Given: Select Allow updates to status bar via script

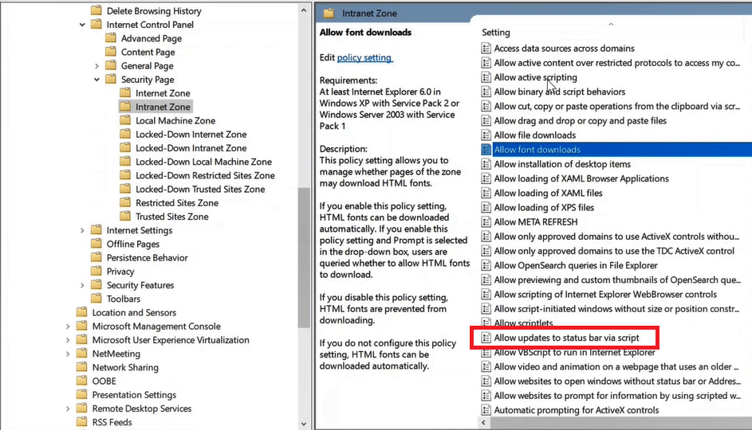Looking at the screenshot, I should pyautogui.click(x=566, y=338).
